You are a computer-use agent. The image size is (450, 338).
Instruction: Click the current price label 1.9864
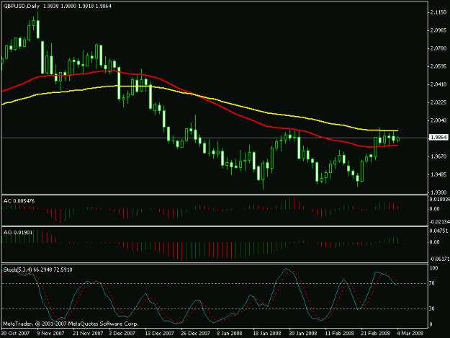(x=439, y=138)
